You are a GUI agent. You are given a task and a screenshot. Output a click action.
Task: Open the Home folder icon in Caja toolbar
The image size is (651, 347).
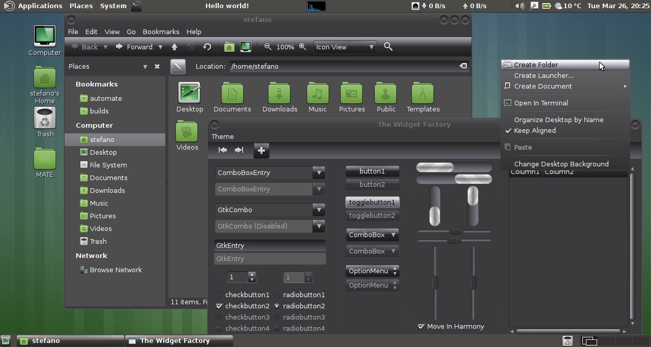point(229,46)
